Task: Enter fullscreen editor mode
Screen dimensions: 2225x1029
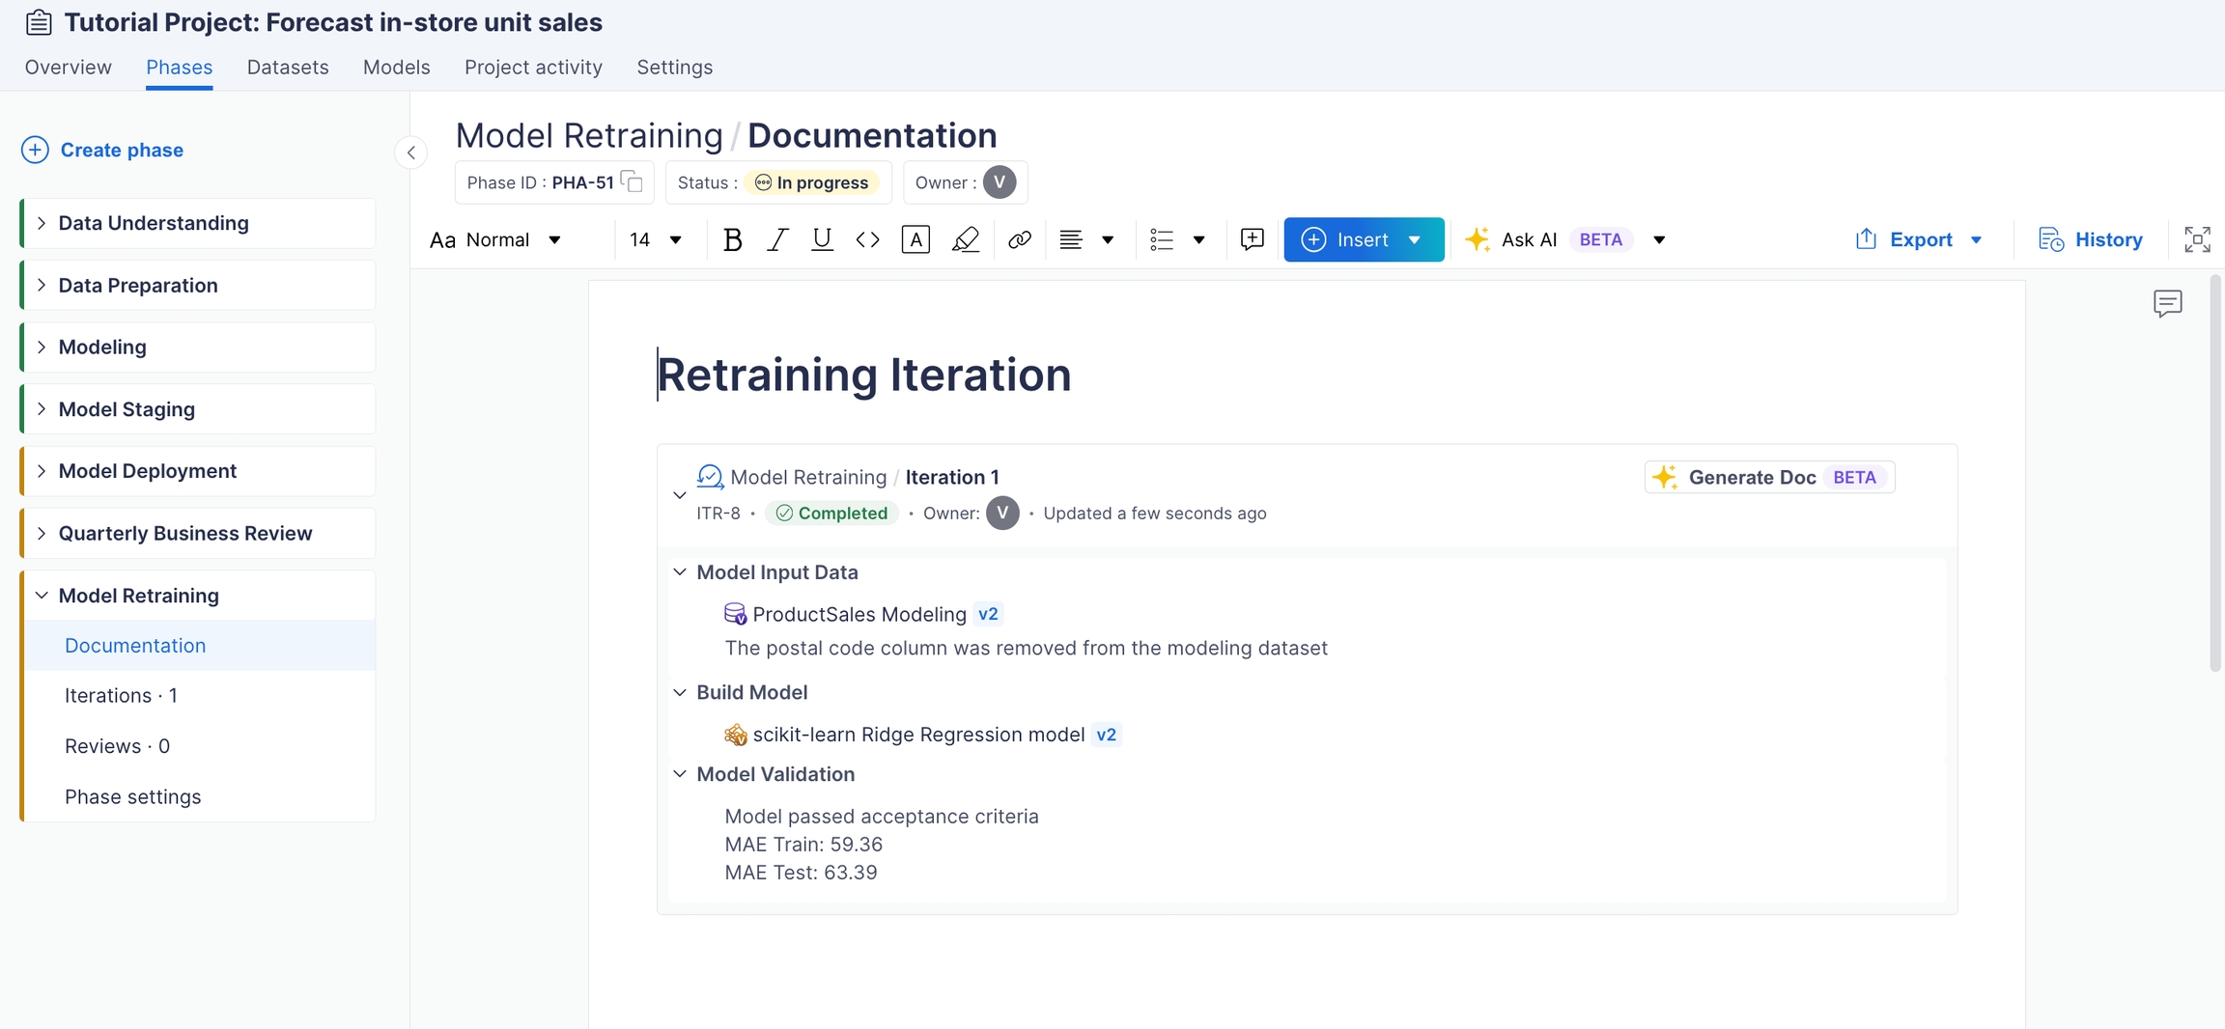Action: click(x=2197, y=239)
